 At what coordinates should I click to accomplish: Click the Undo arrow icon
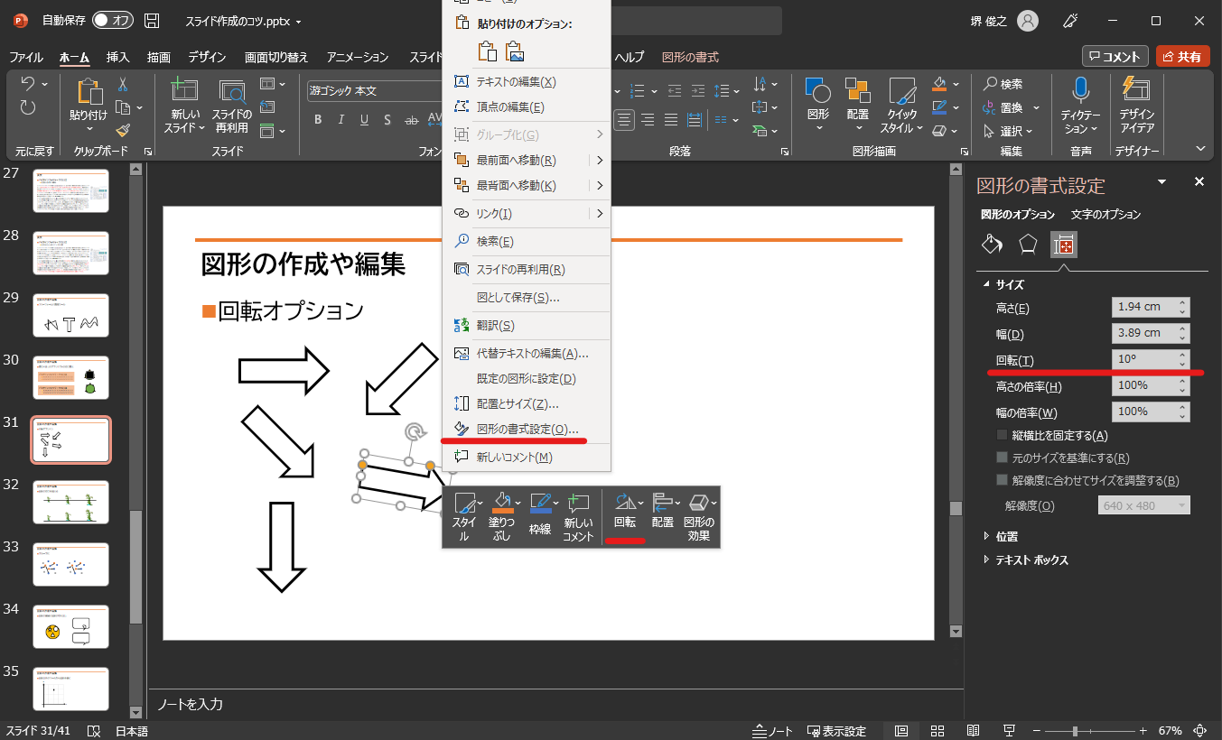click(27, 84)
